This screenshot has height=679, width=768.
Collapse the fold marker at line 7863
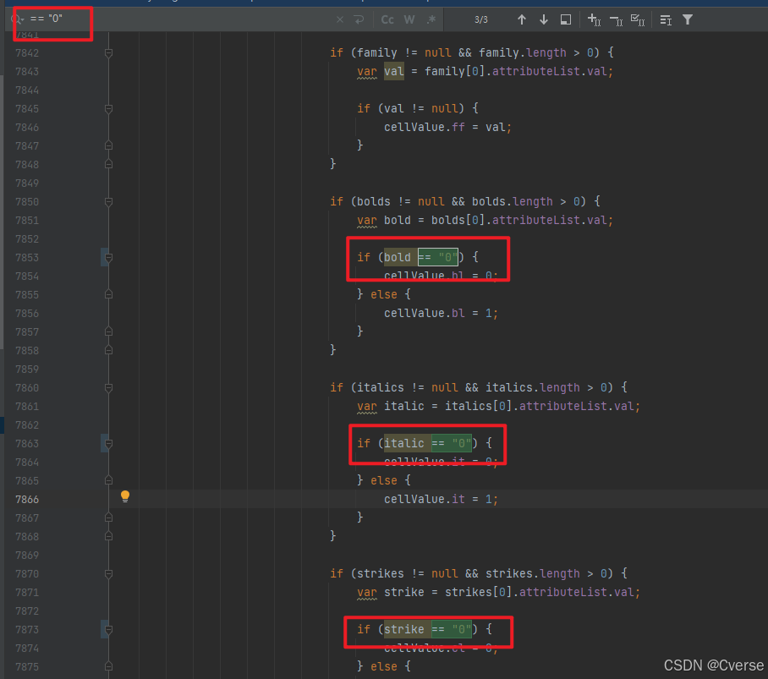pyautogui.click(x=109, y=444)
